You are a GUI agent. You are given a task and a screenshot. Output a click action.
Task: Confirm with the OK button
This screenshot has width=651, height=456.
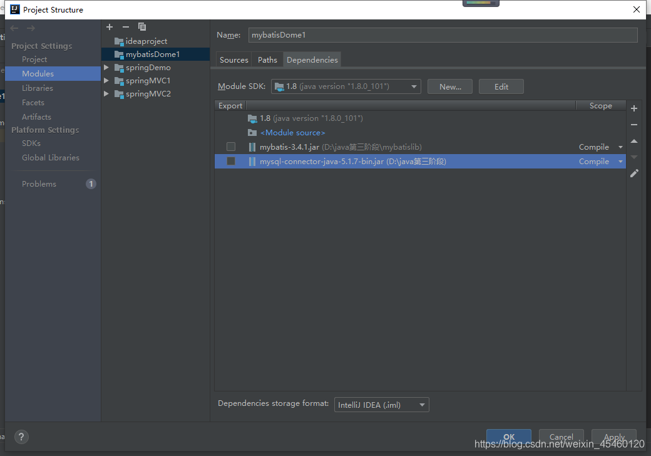tap(508, 437)
